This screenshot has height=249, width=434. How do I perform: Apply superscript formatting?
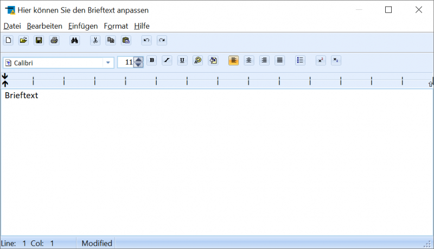point(321,60)
